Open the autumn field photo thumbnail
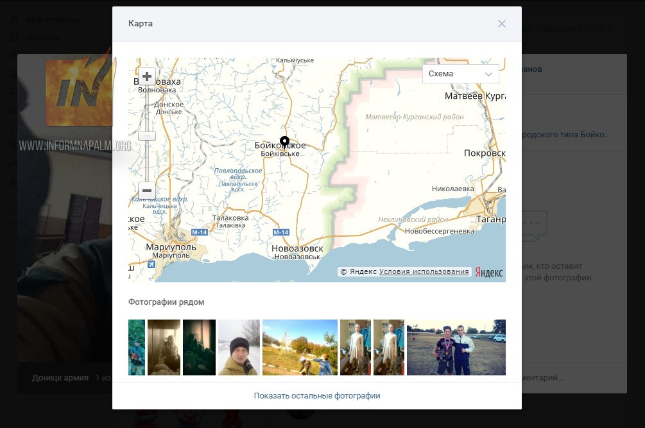This screenshot has height=428, width=645. [300, 347]
